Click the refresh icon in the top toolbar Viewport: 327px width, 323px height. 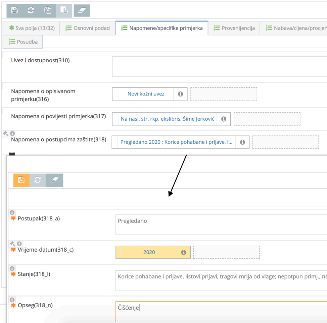coord(31,10)
